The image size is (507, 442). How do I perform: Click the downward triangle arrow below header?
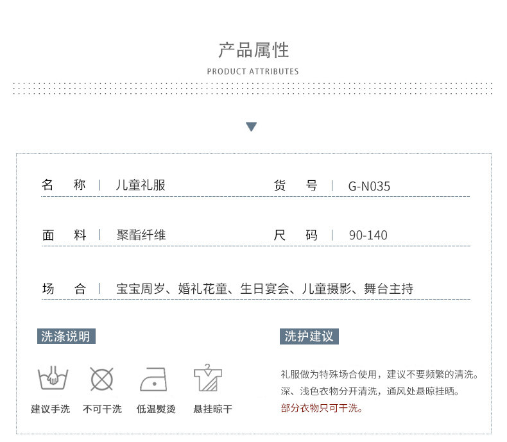(251, 126)
